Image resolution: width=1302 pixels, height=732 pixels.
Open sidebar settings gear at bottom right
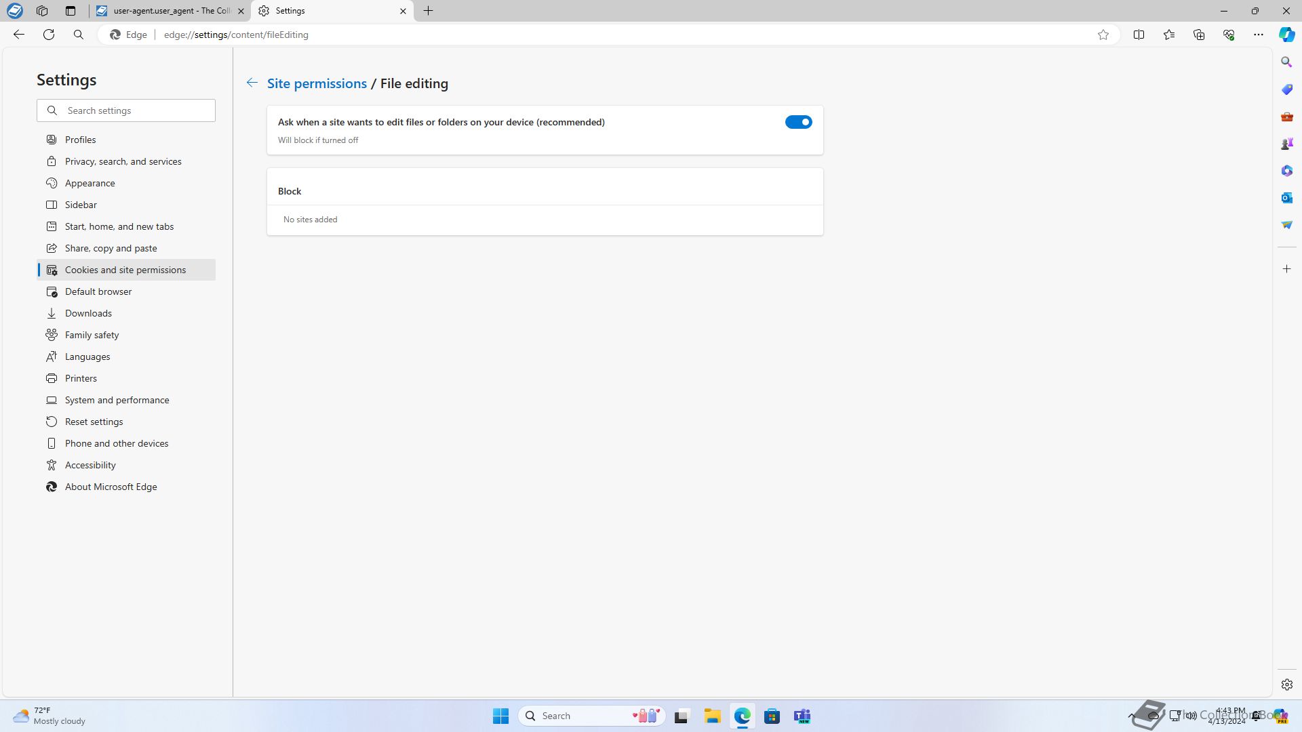(1286, 685)
